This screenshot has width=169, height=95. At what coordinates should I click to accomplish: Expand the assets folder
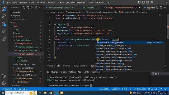(17, 85)
